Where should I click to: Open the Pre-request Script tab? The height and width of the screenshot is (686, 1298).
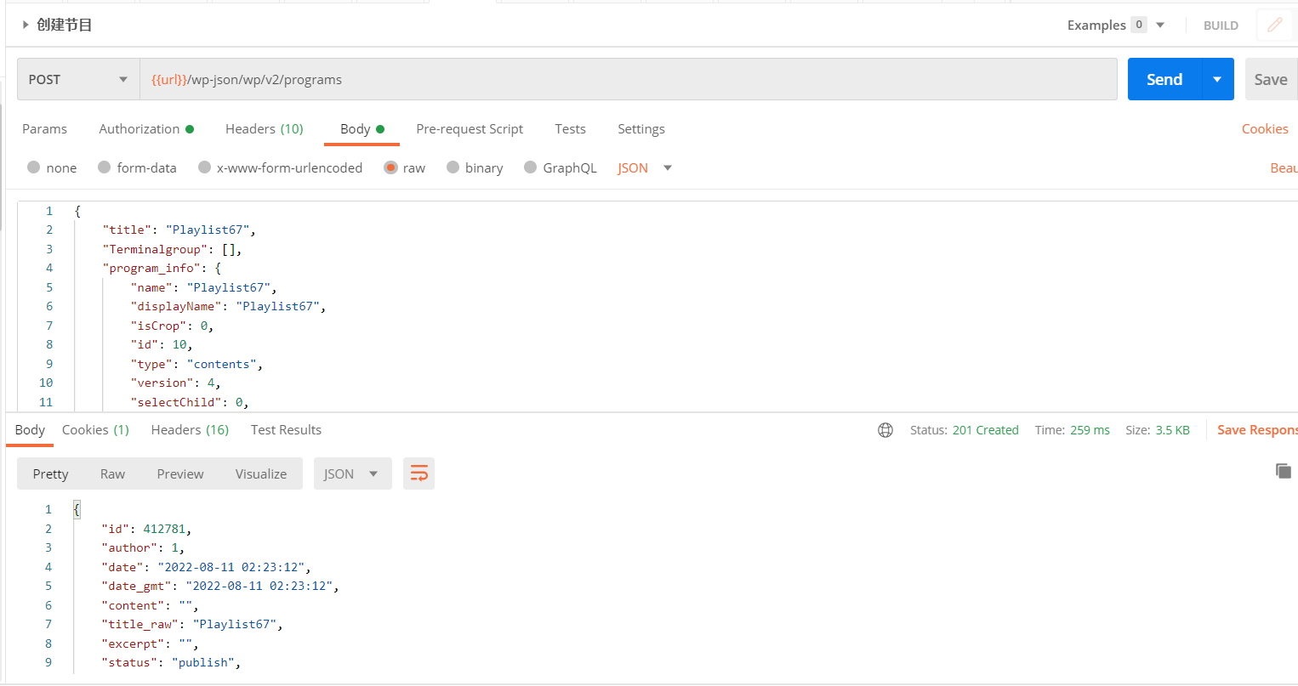pyautogui.click(x=470, y=129)
